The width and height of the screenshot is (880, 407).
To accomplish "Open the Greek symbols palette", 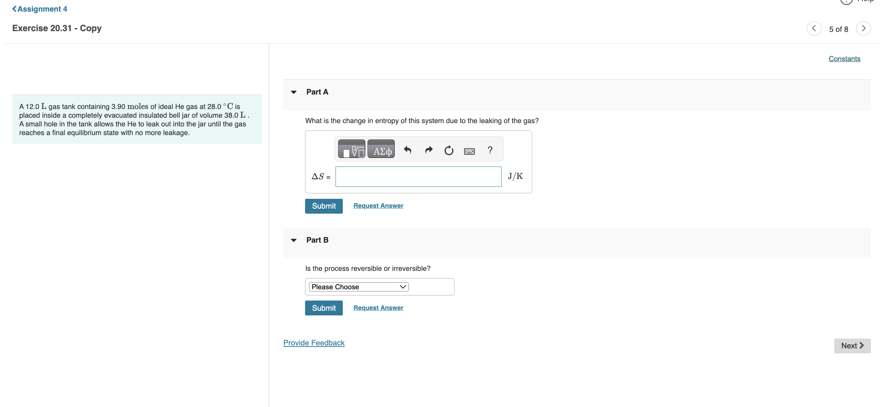I will (x=381, y=149).
